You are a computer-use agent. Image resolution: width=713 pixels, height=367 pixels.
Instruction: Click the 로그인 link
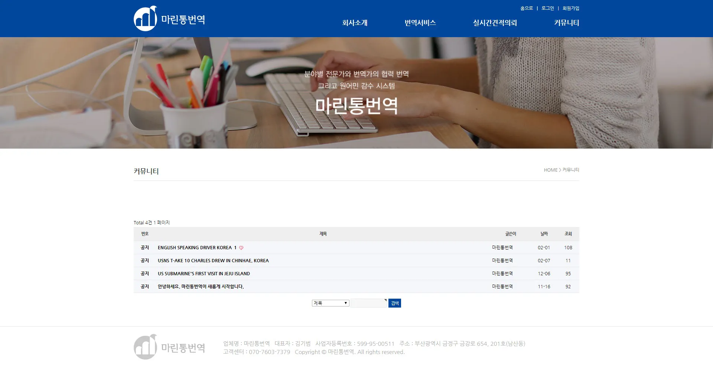(x=547, y=8)
